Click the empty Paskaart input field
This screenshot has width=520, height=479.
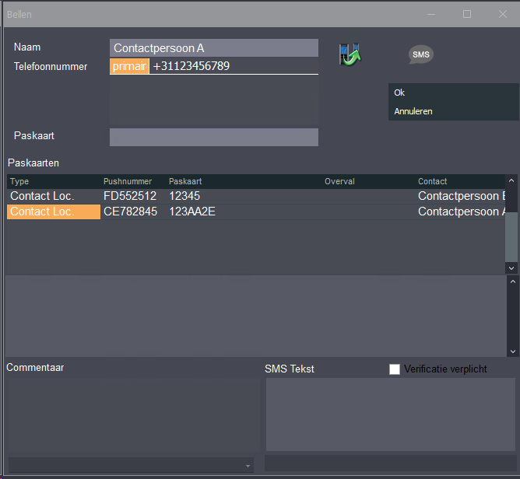214,138
